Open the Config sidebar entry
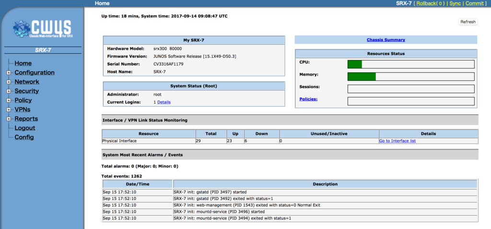This screenshot has height=229, width=491. pos(24,137)
